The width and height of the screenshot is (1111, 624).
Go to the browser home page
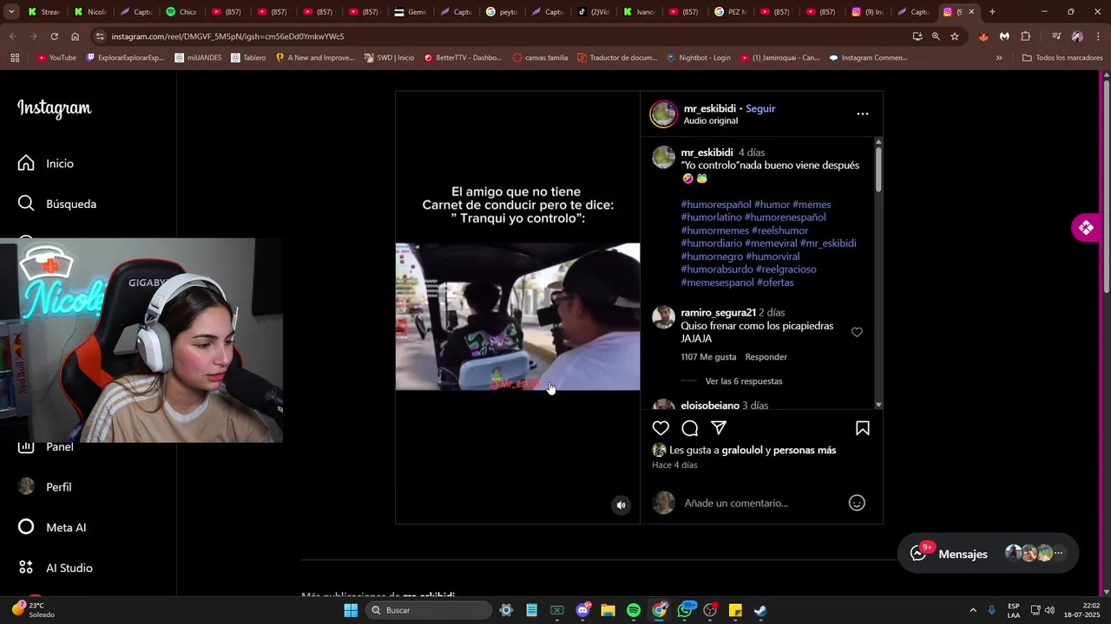[76, 36]
